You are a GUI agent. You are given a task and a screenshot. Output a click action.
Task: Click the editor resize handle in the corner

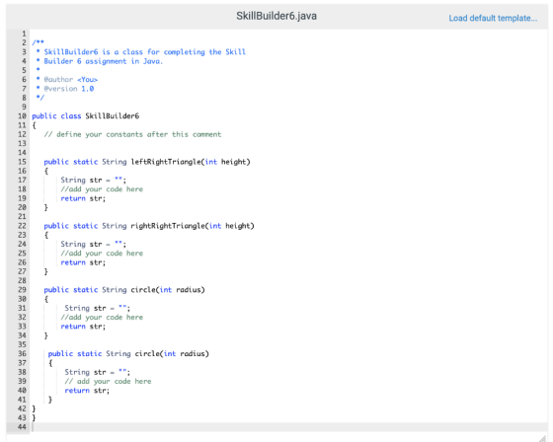coord(542,438)
